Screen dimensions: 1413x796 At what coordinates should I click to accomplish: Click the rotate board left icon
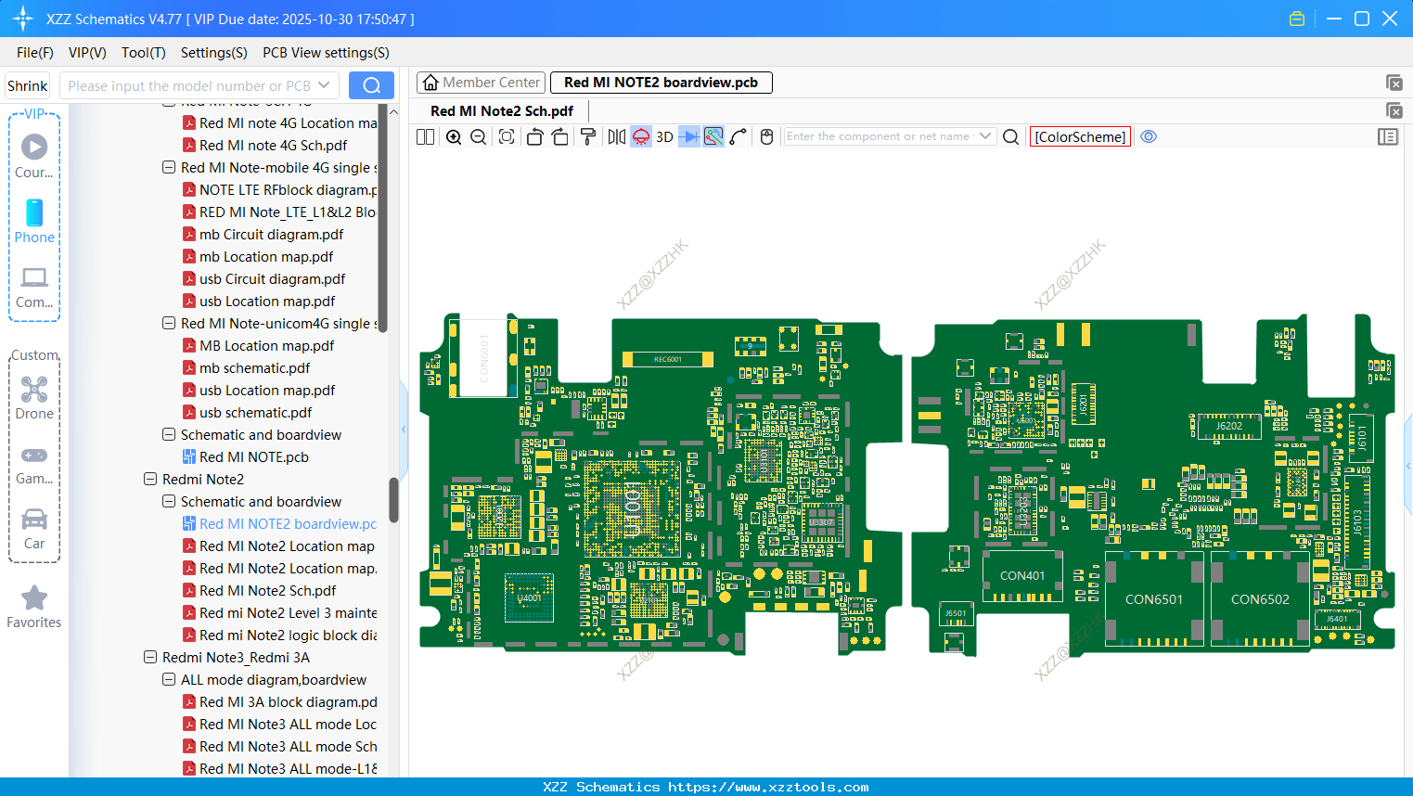click(x=534, y=137)
